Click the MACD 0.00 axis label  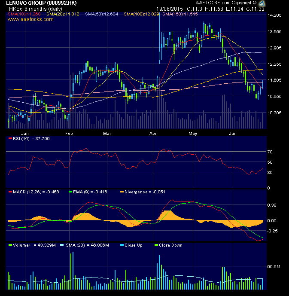click(x=272, y=220)
